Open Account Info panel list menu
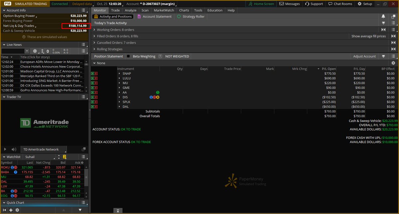The image size is (399, 214). (x=83, y=10)
